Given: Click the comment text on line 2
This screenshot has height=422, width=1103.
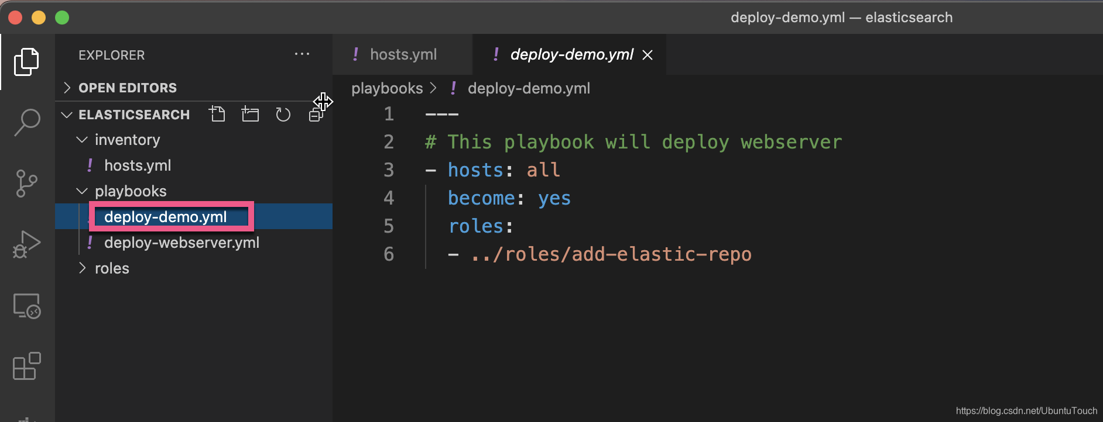Looking at the screenshot, I should (633, 142).
